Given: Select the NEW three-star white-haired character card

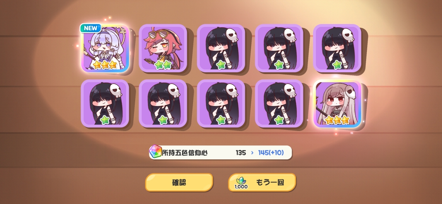Looking at the screenshot, I should pos(105,48).
